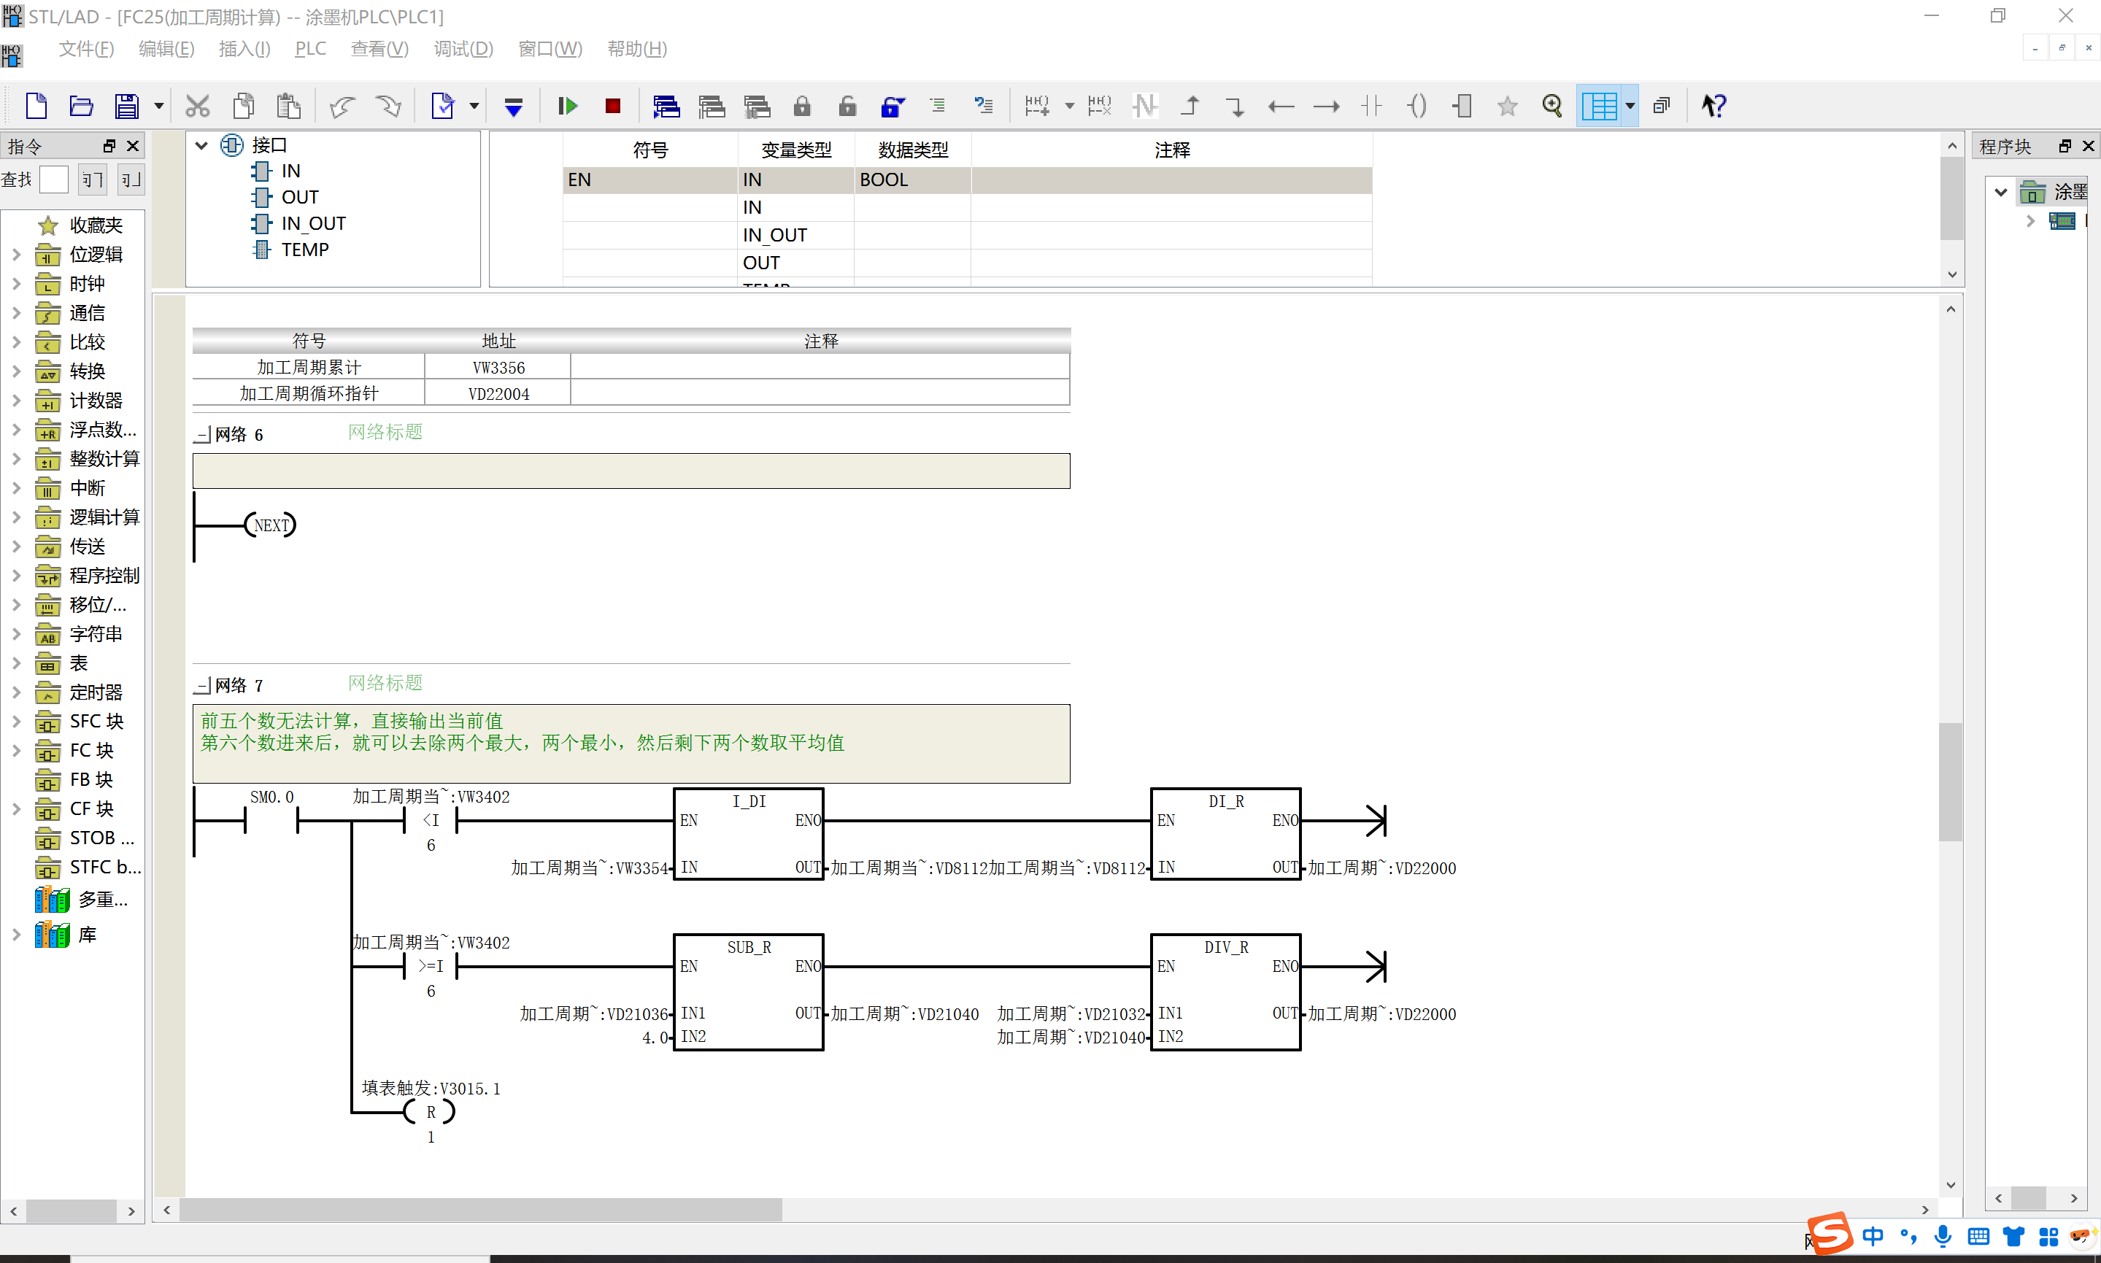
Task: Toggle the Chinese input mode indicator
Action: click(1872, 1236)
